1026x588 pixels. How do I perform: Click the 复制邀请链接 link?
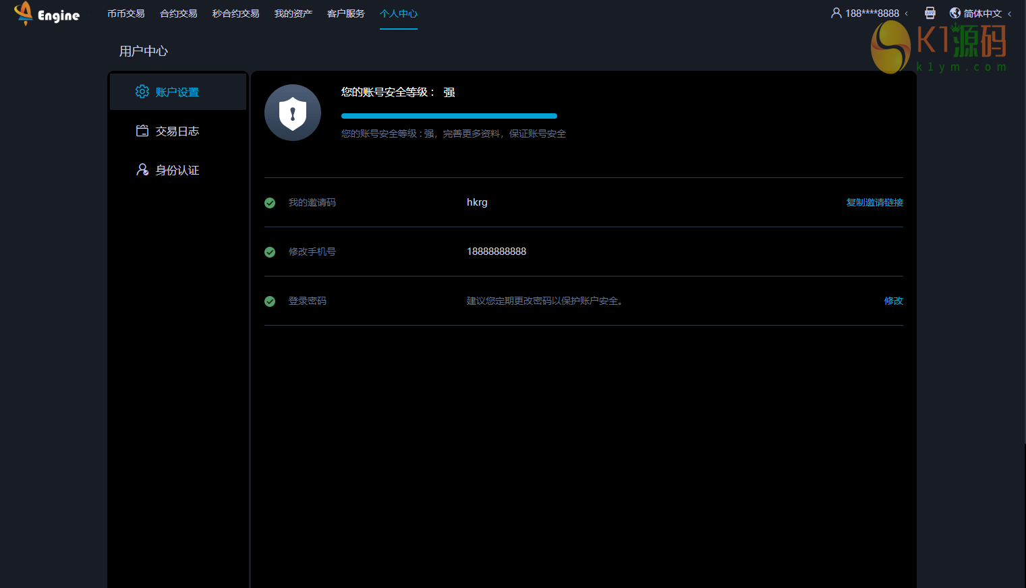point(874,202)
